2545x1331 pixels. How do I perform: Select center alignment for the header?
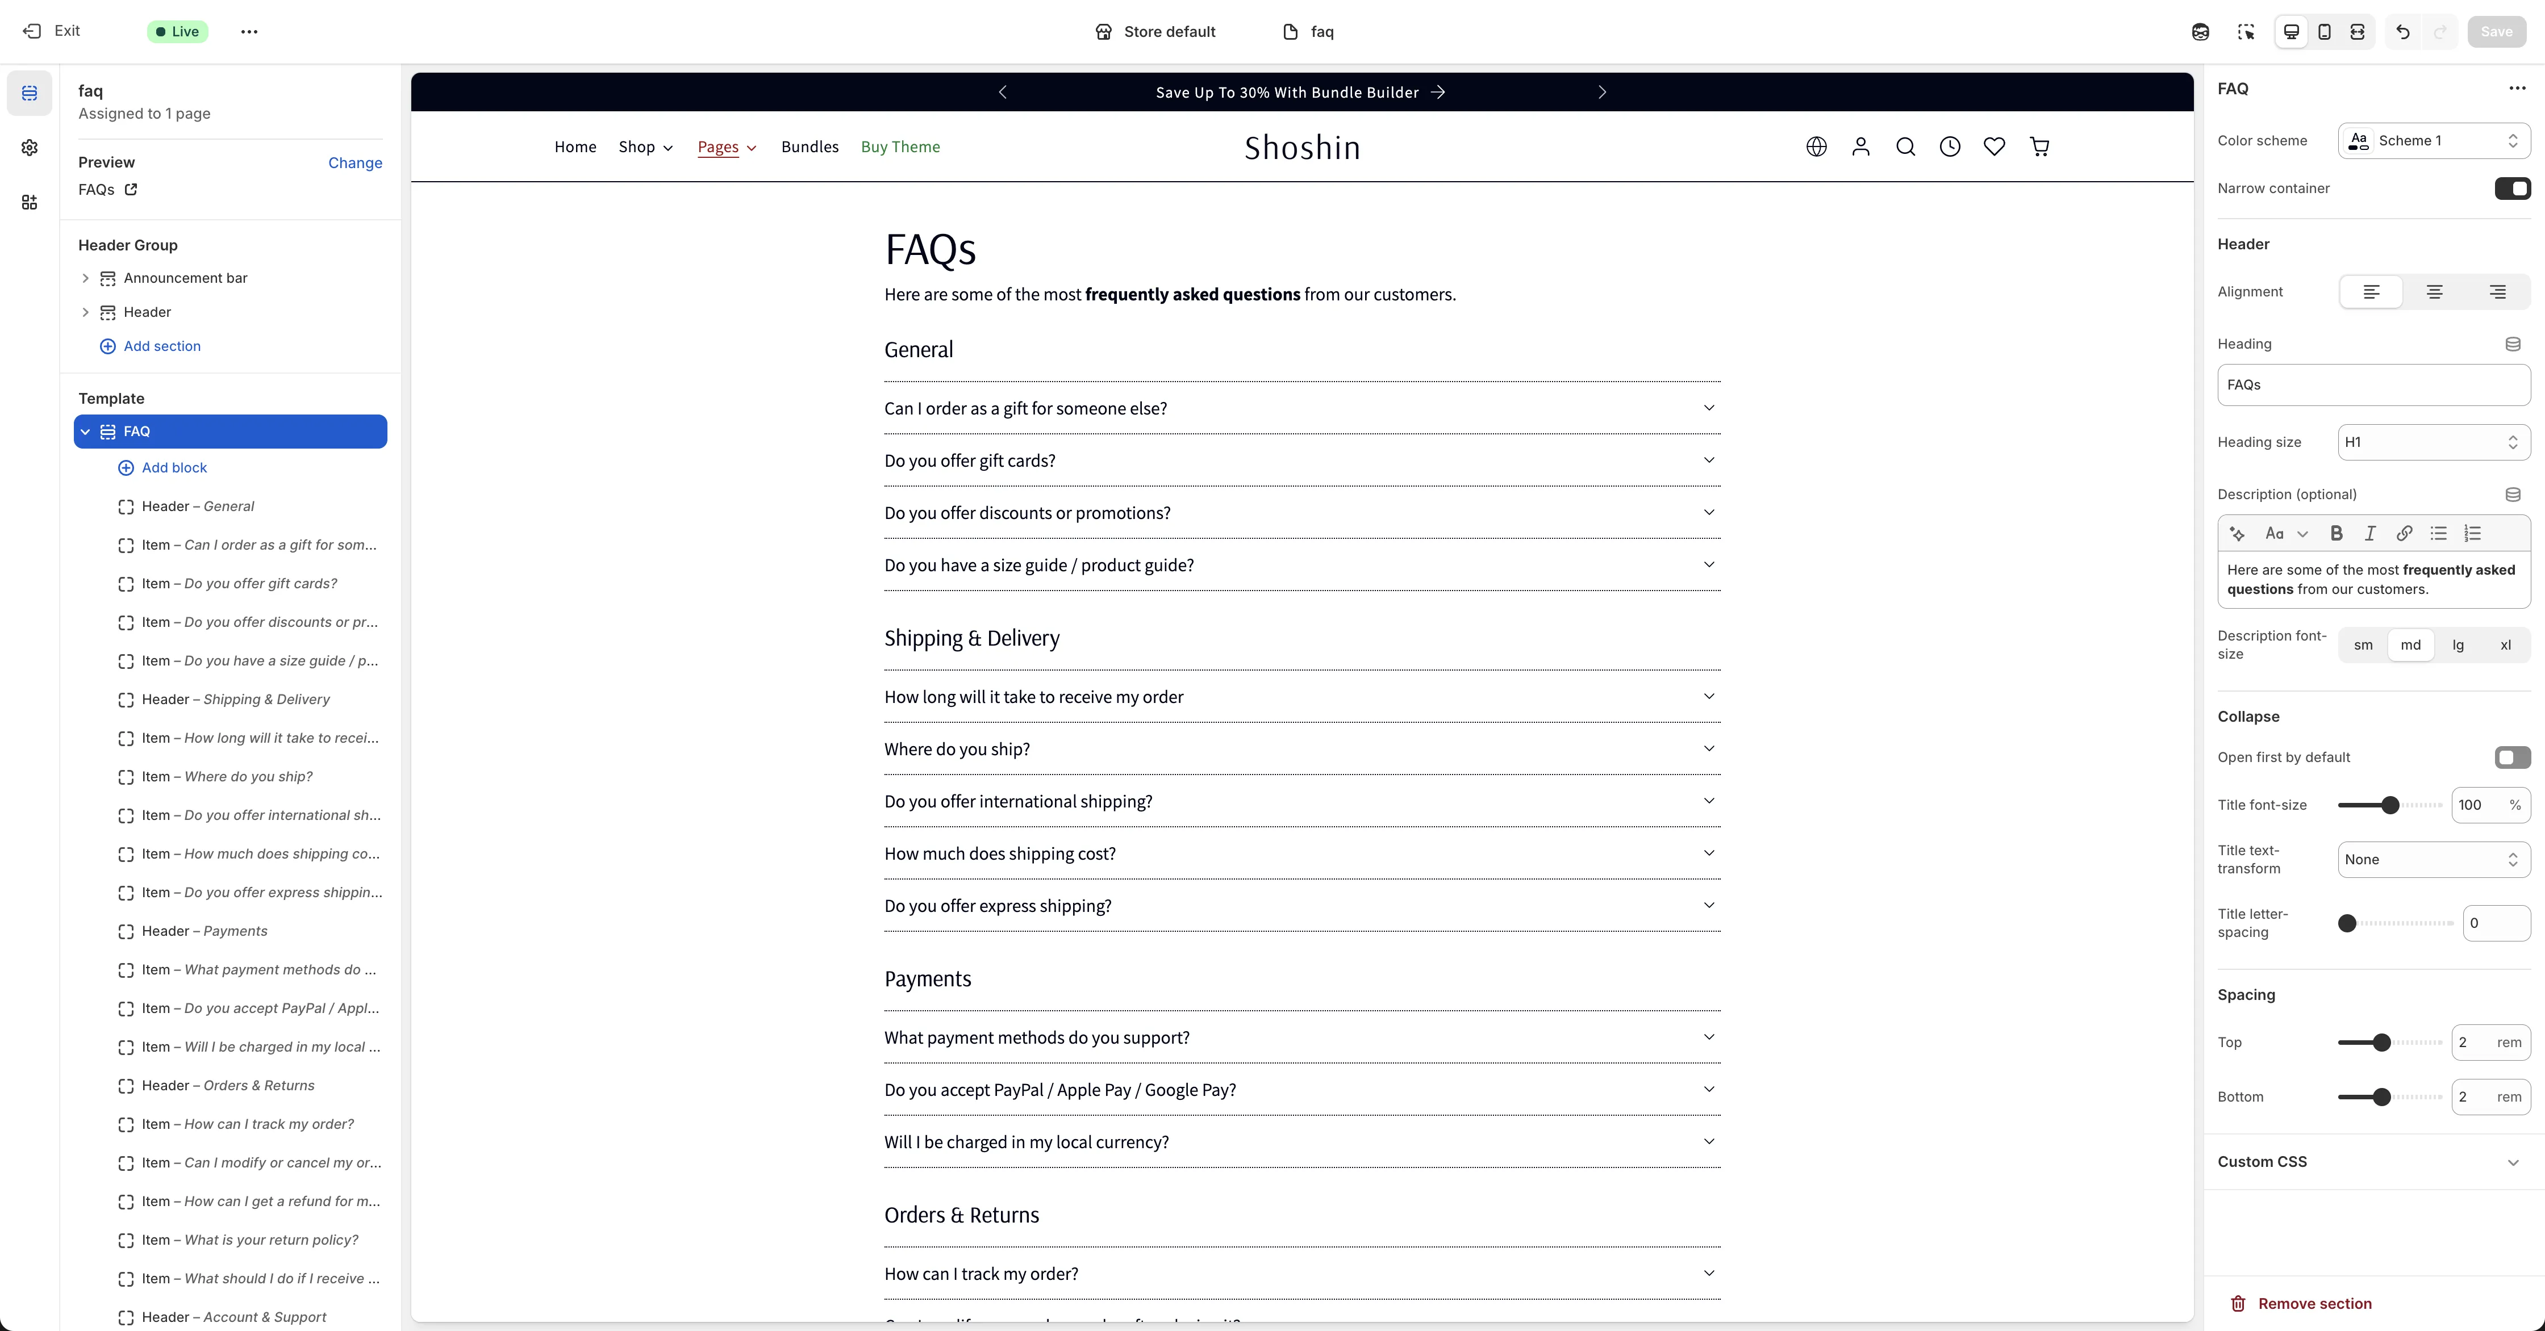pyautogui.click(x=2434, y=292)
